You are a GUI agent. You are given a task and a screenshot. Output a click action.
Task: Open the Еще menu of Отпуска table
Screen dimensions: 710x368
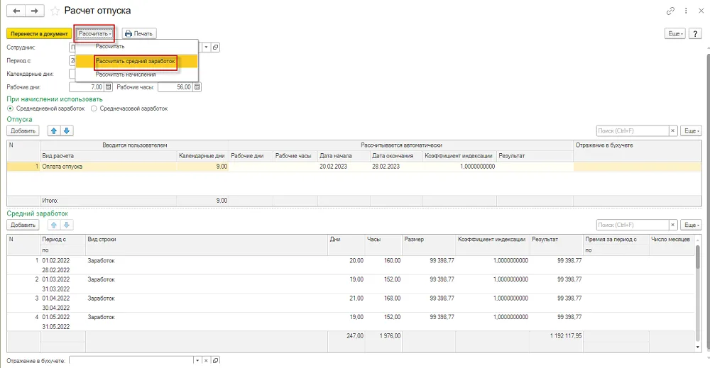(692, 130)
